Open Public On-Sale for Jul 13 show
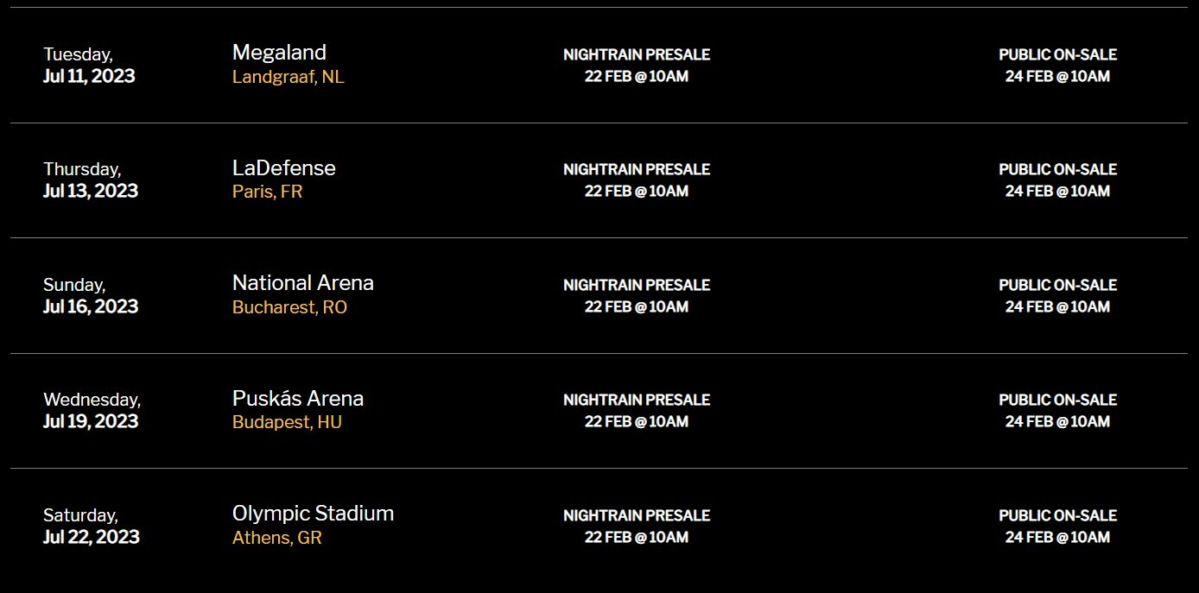Image resolution: width=1199 pixels, height=593 pixels. (x=1057, y=180)
